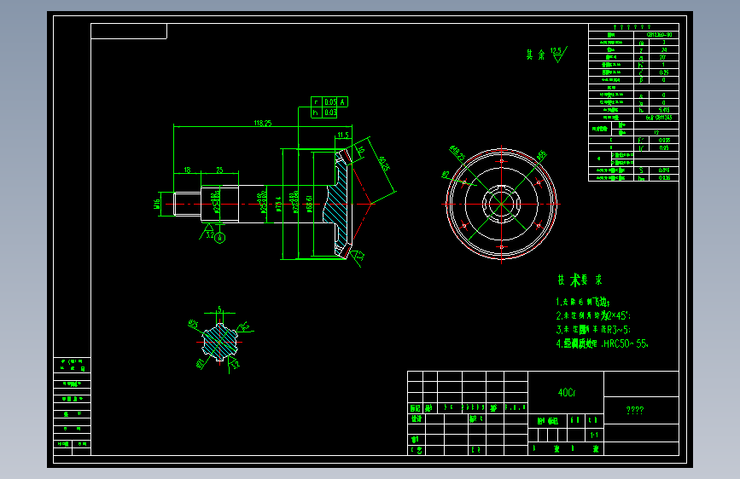Image resolution: width=740 pixels, height=479 pixels.
Task: Select the 5 width dimension above the spline section
Action: 219,309
